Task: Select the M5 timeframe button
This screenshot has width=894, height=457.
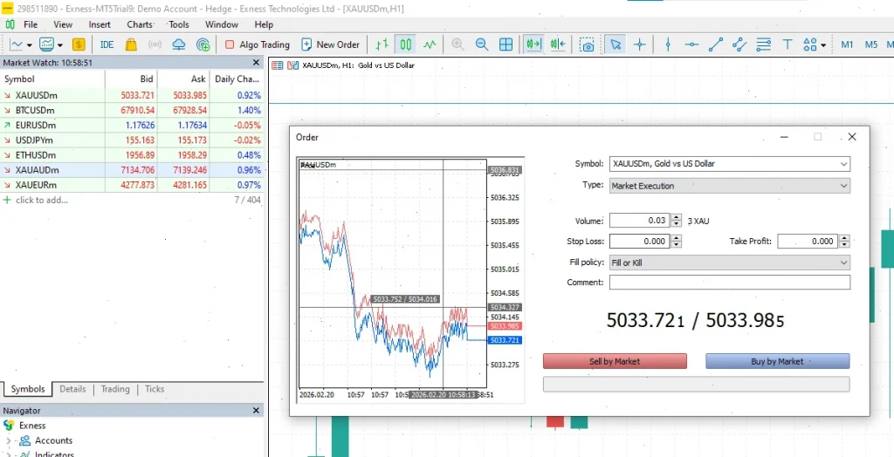Action: click(x=870, y=44)
